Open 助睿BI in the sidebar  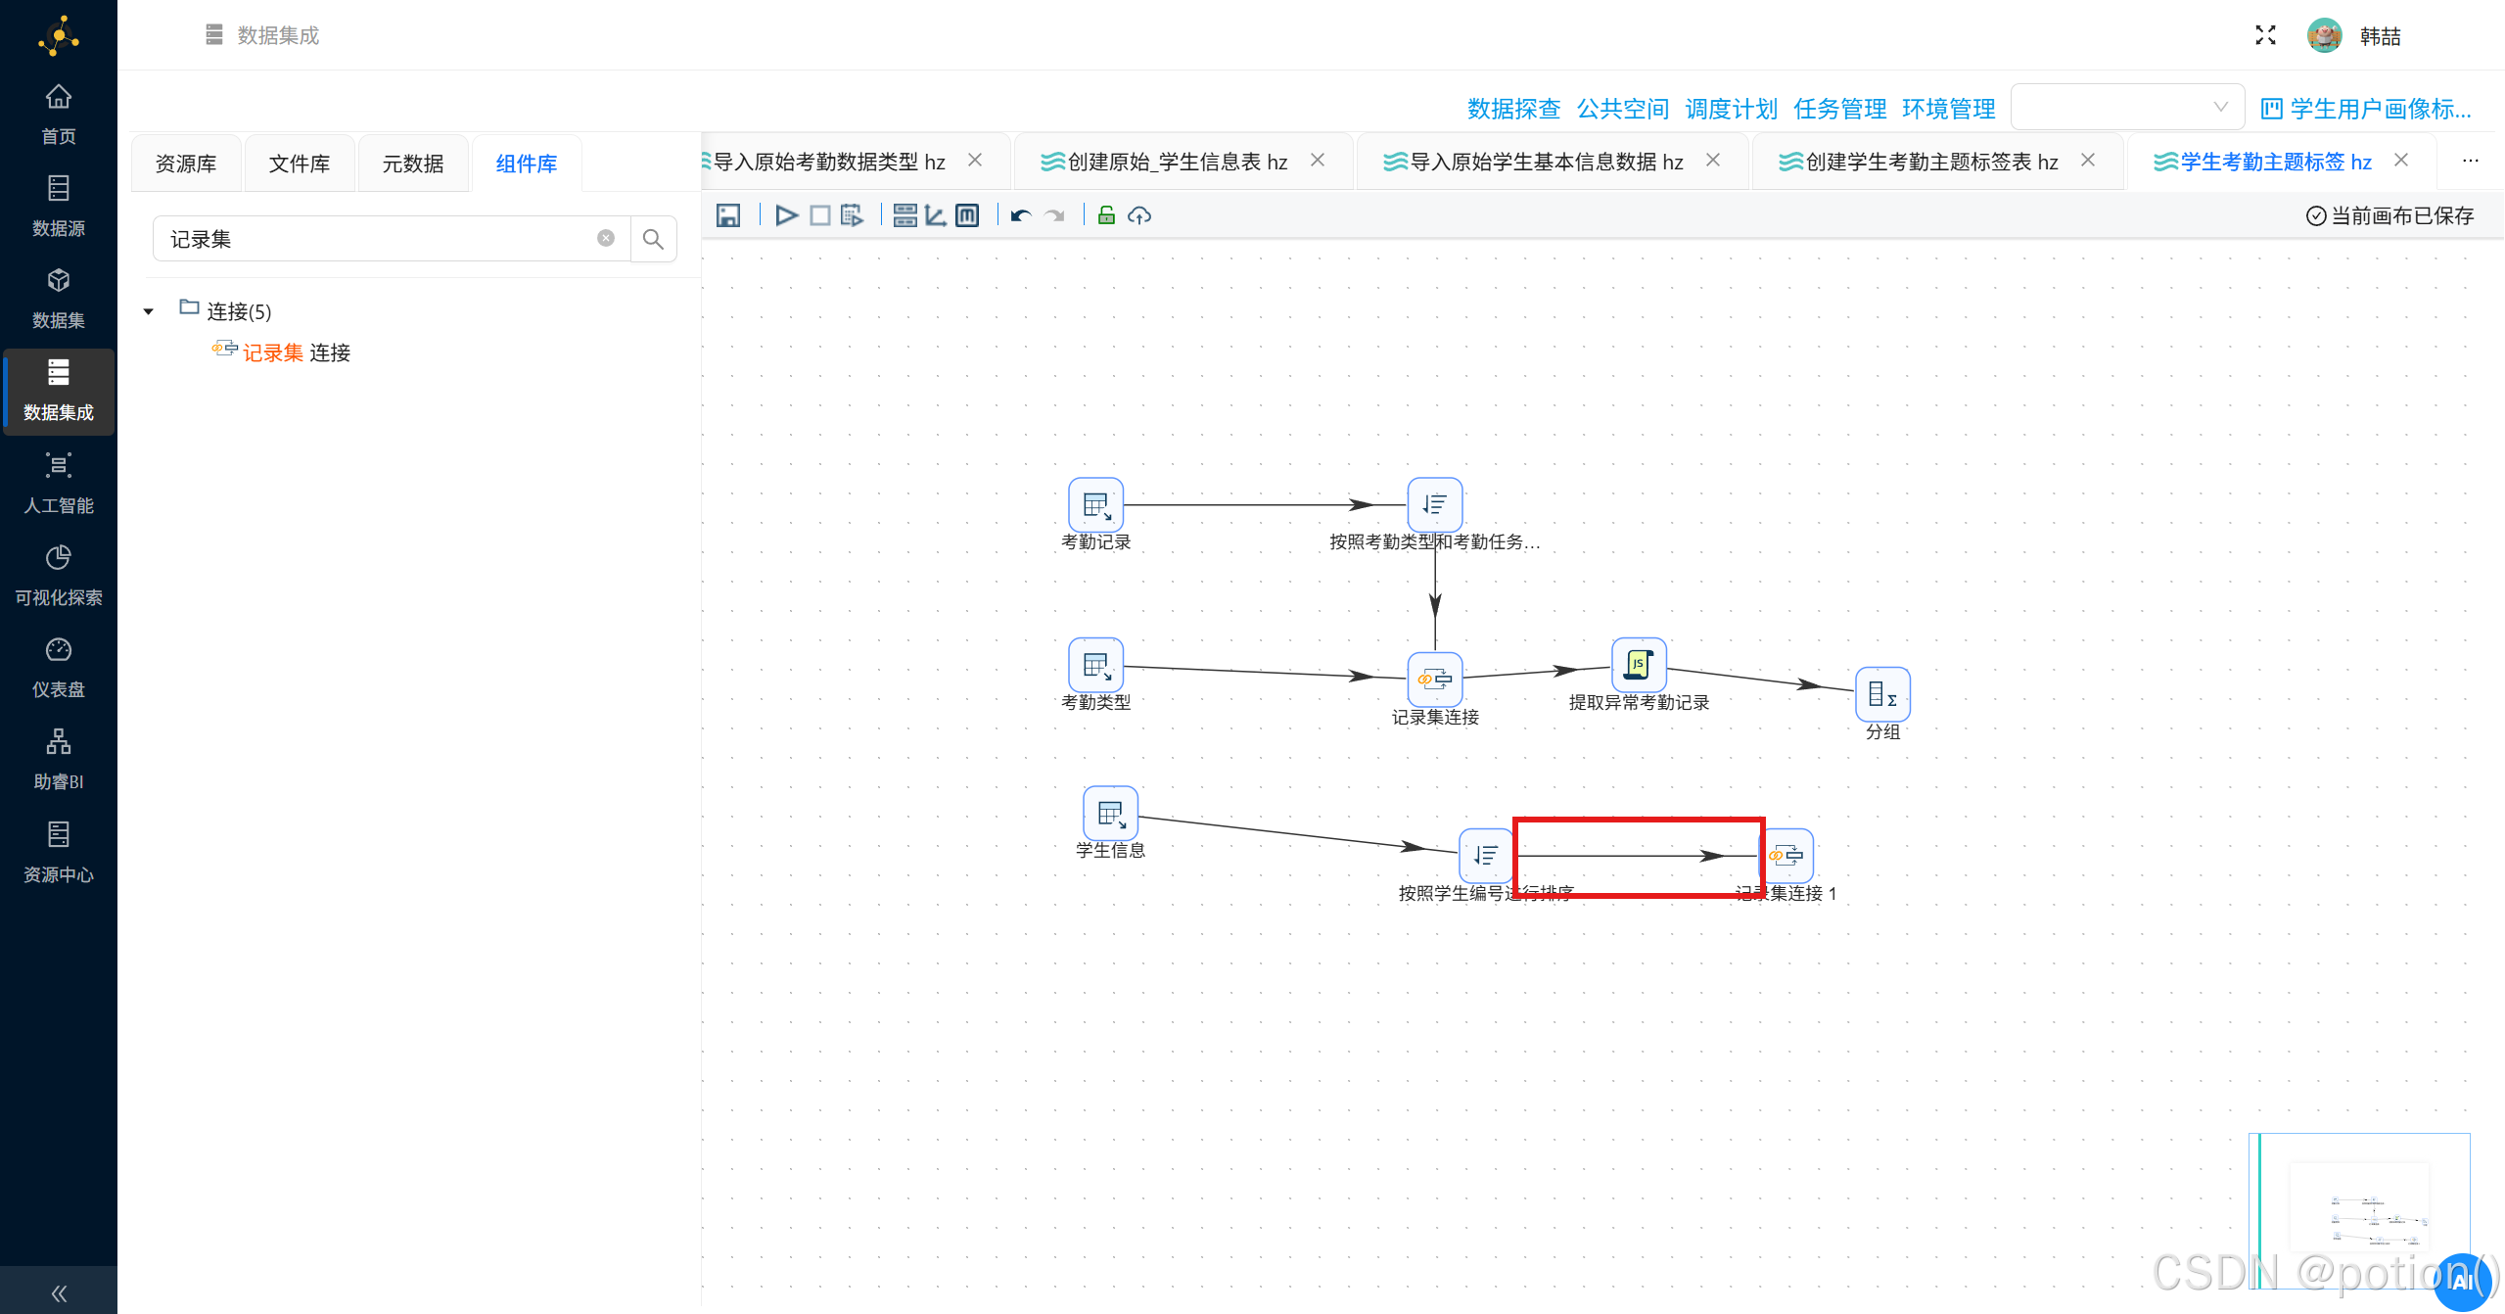click(x=59, y=759)
